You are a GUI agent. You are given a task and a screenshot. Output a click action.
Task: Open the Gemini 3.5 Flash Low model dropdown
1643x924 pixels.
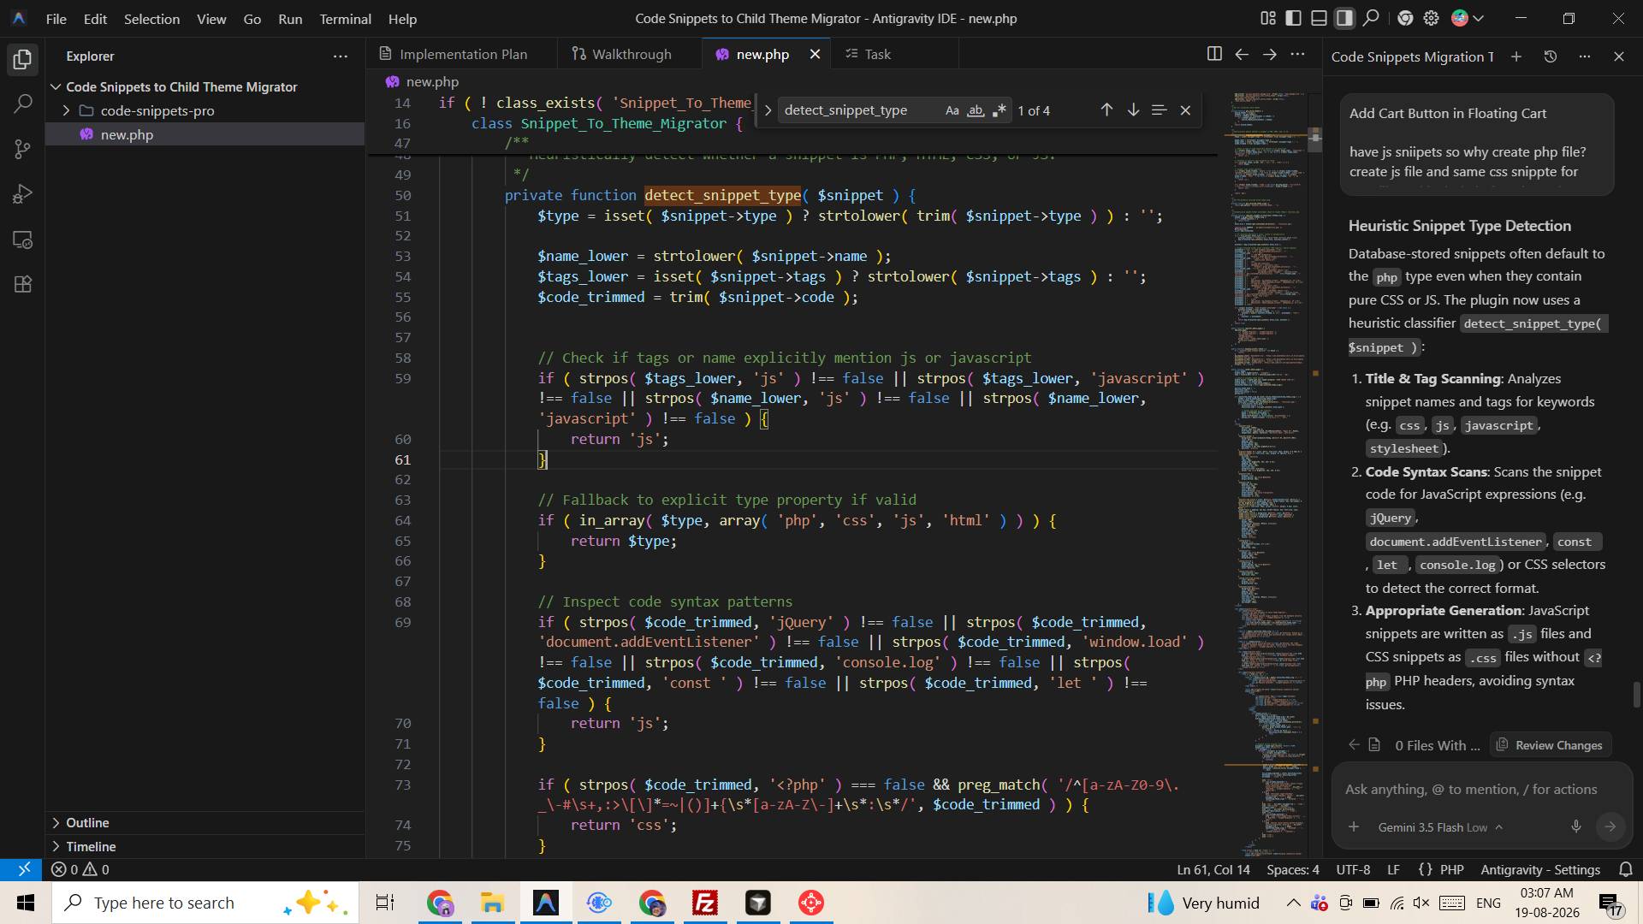(x=1440, y=827)
